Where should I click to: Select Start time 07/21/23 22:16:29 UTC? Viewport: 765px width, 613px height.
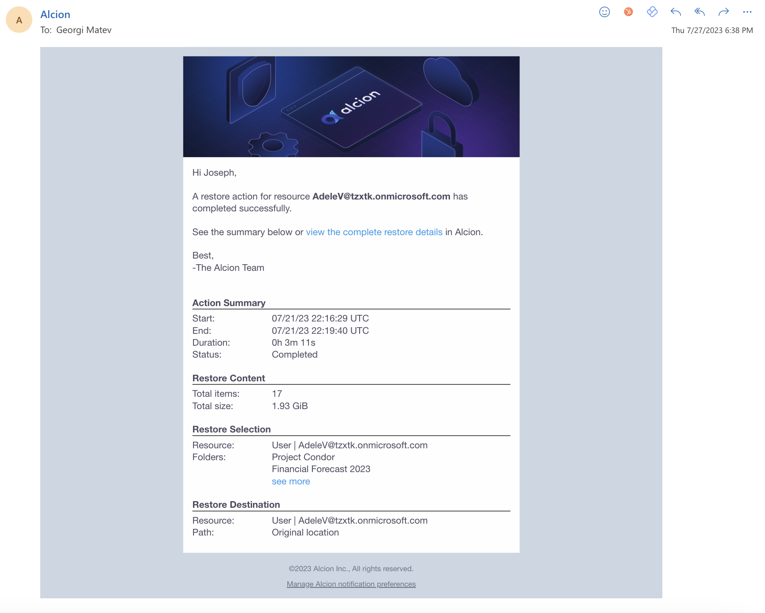(320, 318)
